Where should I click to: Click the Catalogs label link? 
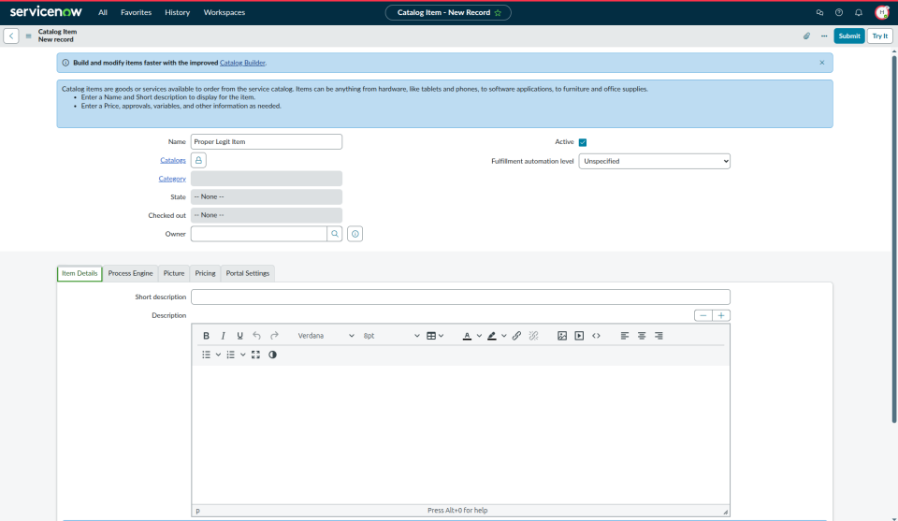click(x=173, y=160)
